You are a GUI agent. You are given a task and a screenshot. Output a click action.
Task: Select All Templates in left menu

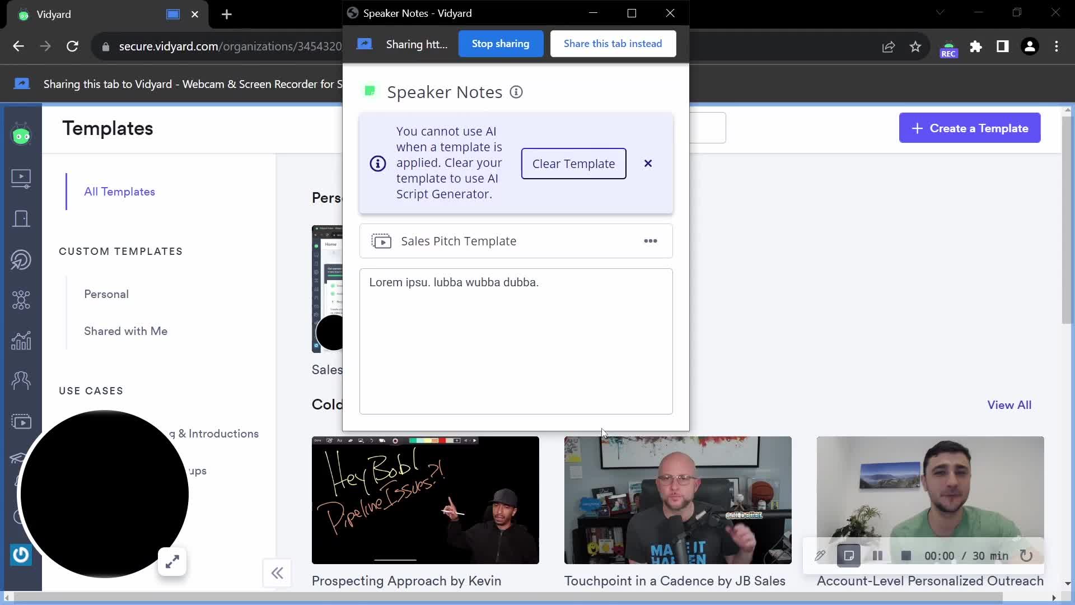pos(119,192)
